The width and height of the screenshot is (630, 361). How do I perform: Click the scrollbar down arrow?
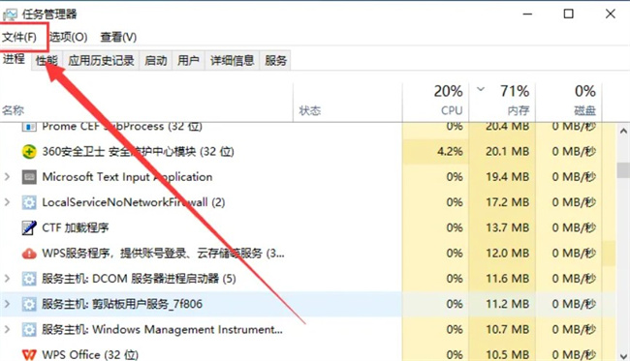pyautogui.click(x=623, y=356)
